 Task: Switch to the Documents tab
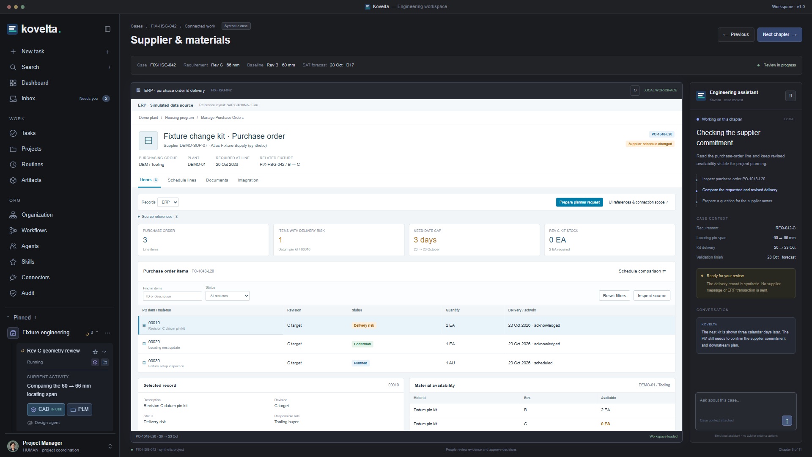217,180
